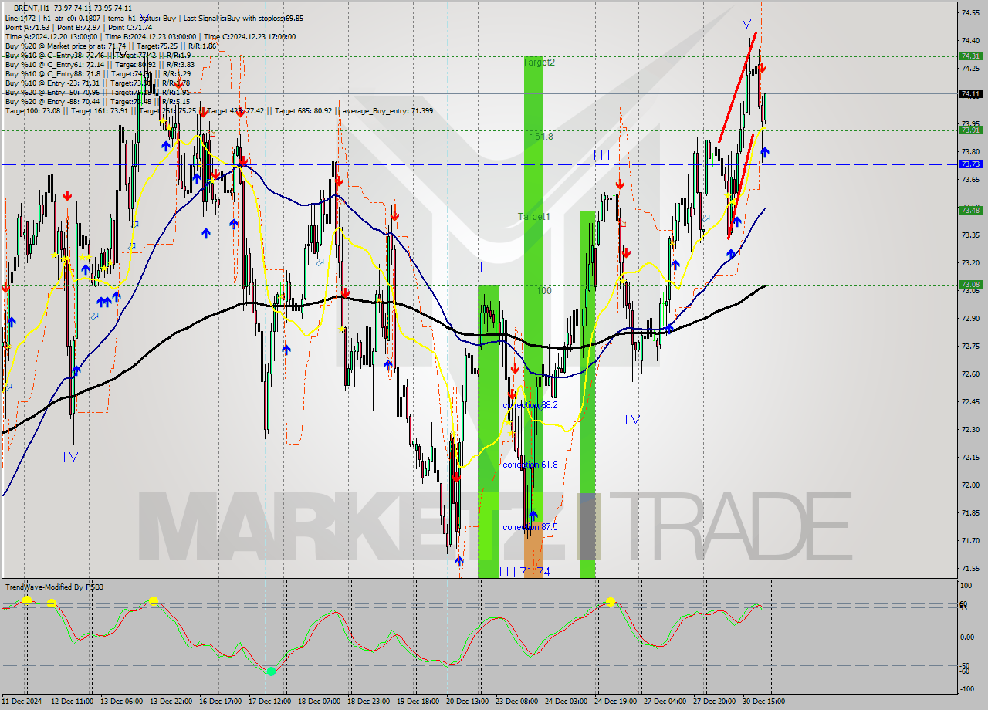Viewport: 988px width, 710px height.
Task: Click the 72.00 price axis label
Action: point(970,485)
